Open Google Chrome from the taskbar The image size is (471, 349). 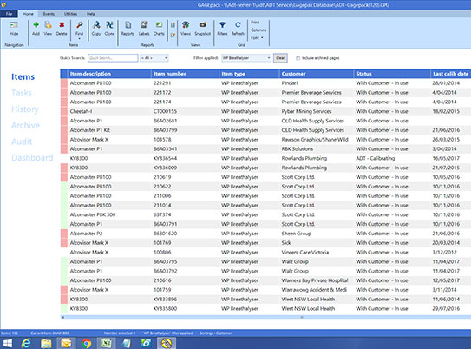[x=87, y=343]
